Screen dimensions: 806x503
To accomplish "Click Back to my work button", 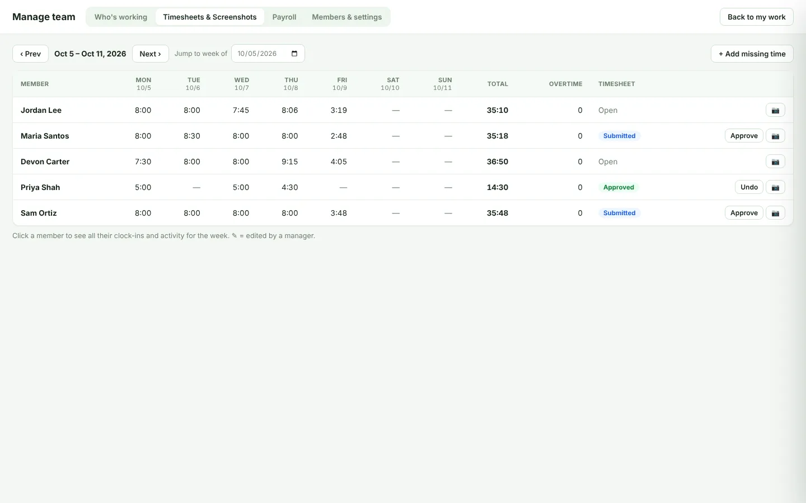I will click(757, 17).
